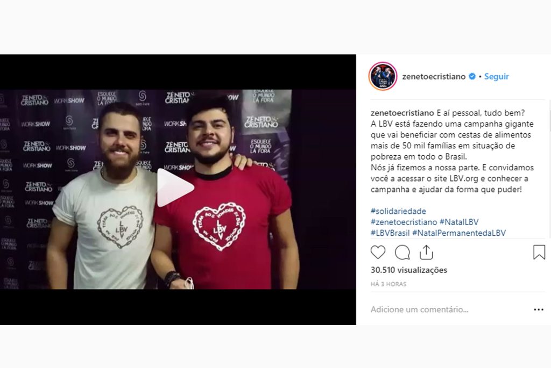This screenshot has width=551, height=368.
Task: Like the post with the heart icon
Action: click(378, 252)
